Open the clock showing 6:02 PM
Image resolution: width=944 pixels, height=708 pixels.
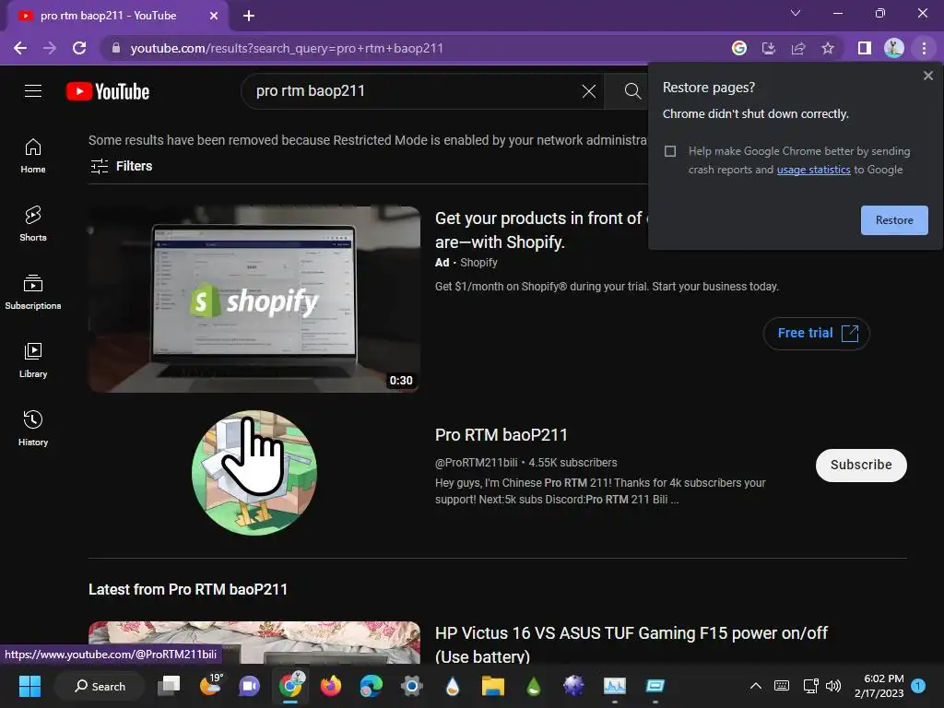pyautogui.click(x=879, y=686)
